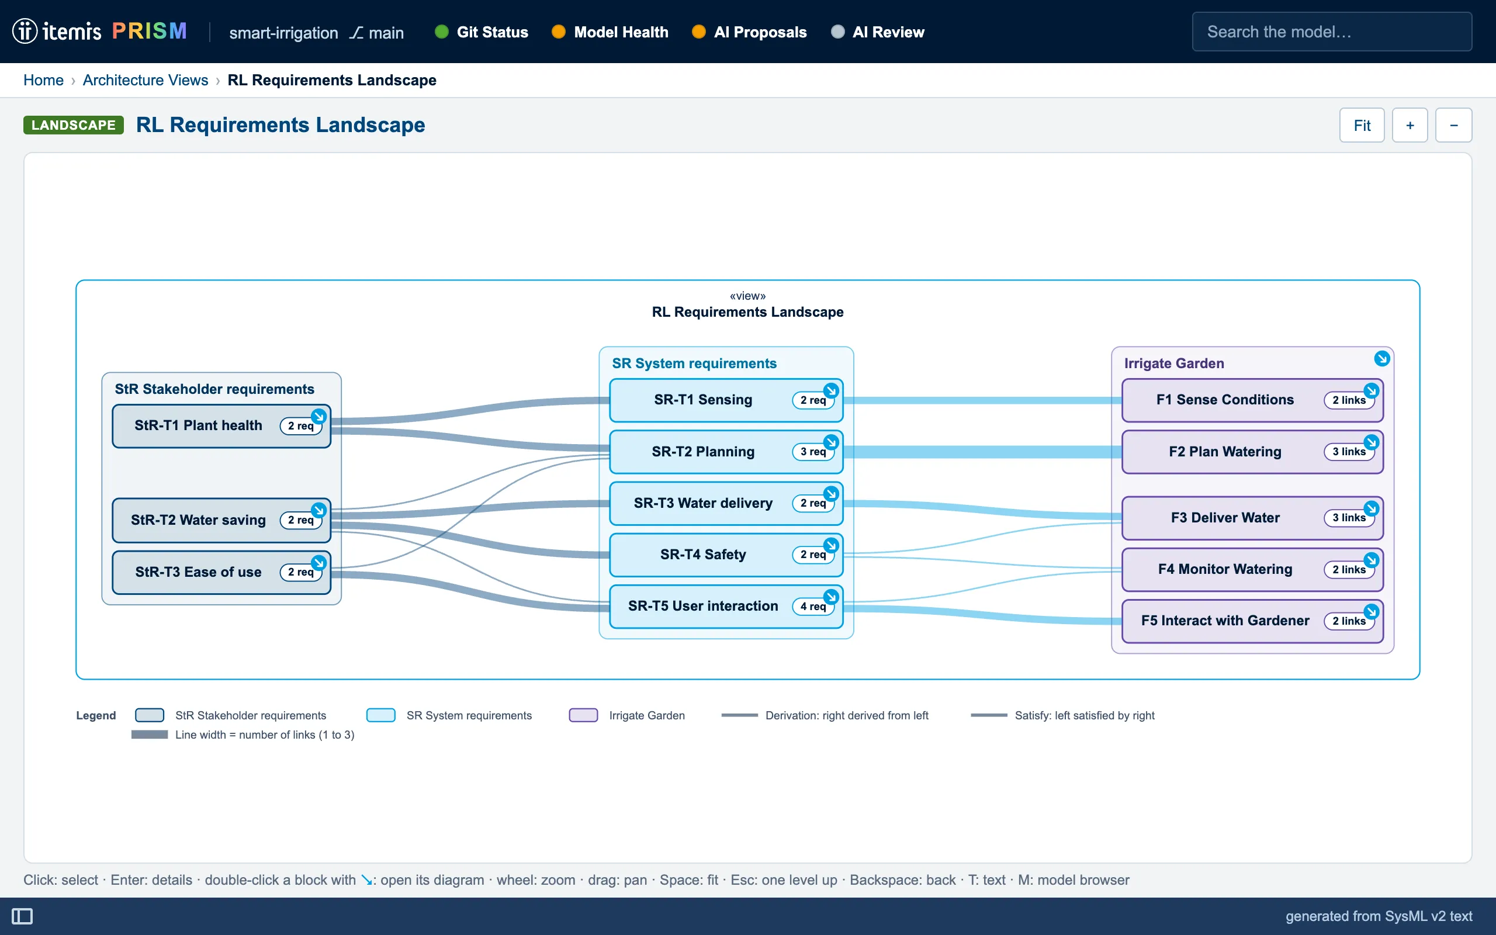
Task: Click the 3 links badge on F2
Action: point(1349,451)
